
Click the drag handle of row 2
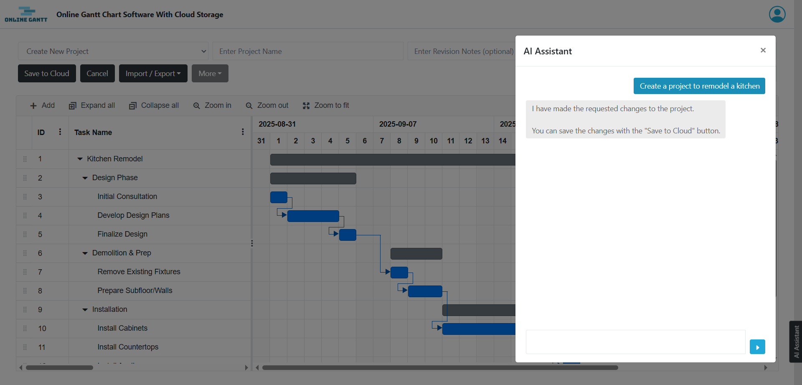pos(25,178)
